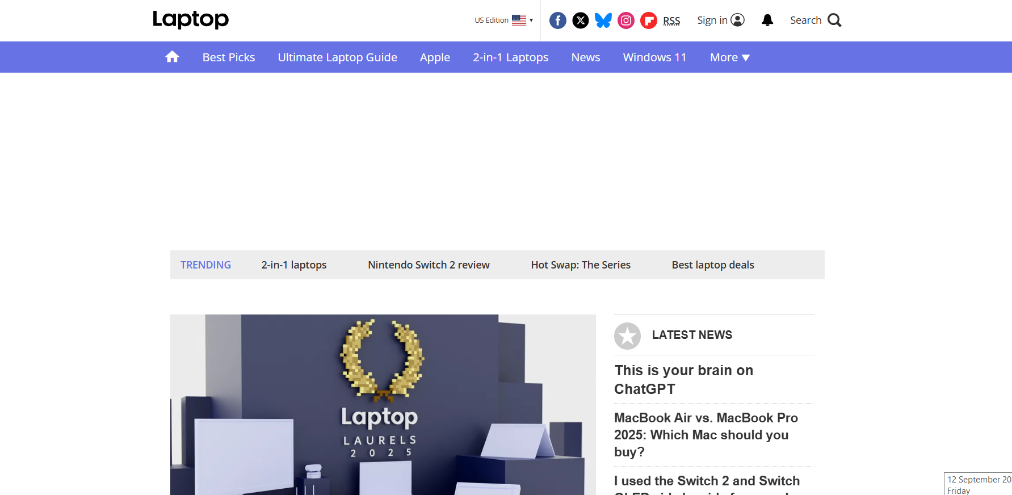The image size is (1012, 495).
Task: Click the Search magnifier icon
Action: [834, 20]
